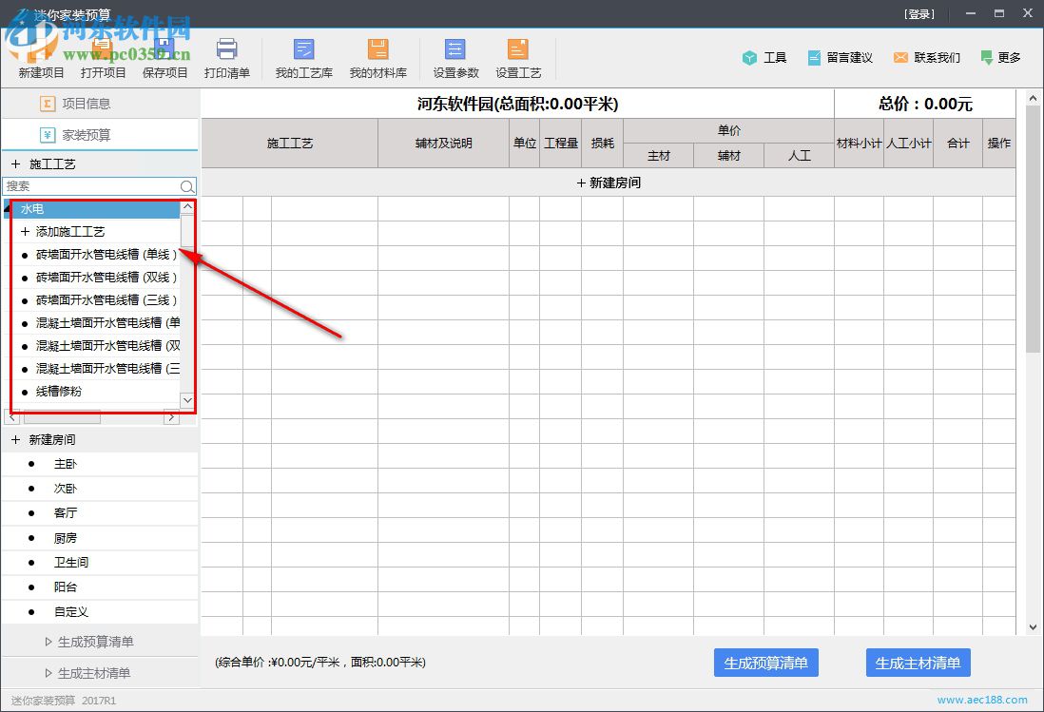Open the 更多 (more) dropdown

(1000, 57)
